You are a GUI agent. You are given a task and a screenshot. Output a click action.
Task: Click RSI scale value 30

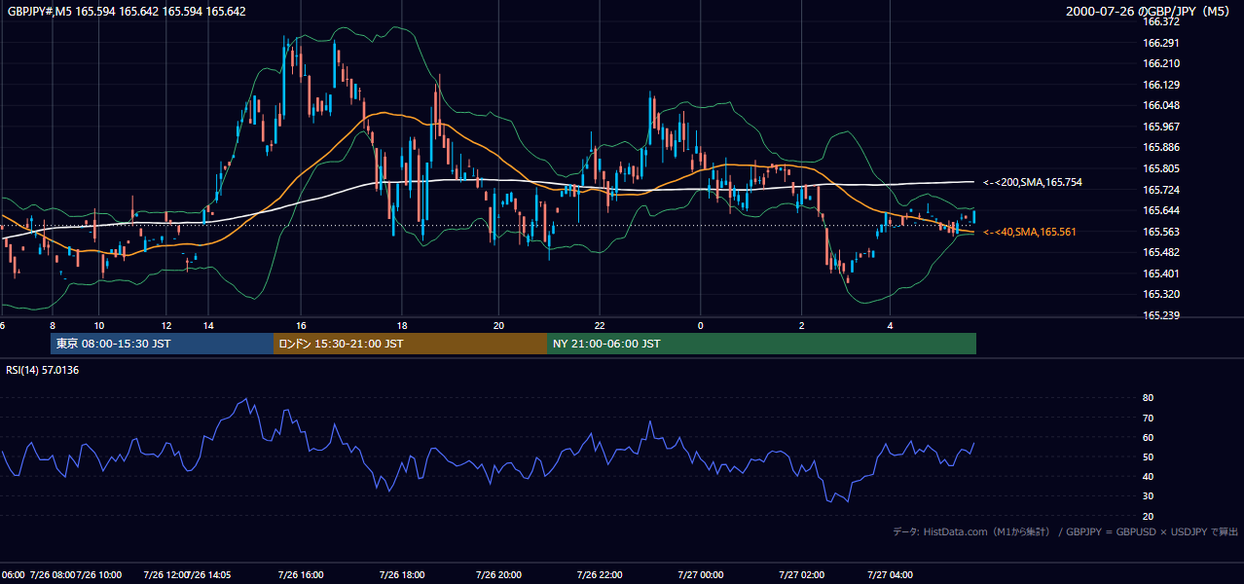coord(1148,496)
